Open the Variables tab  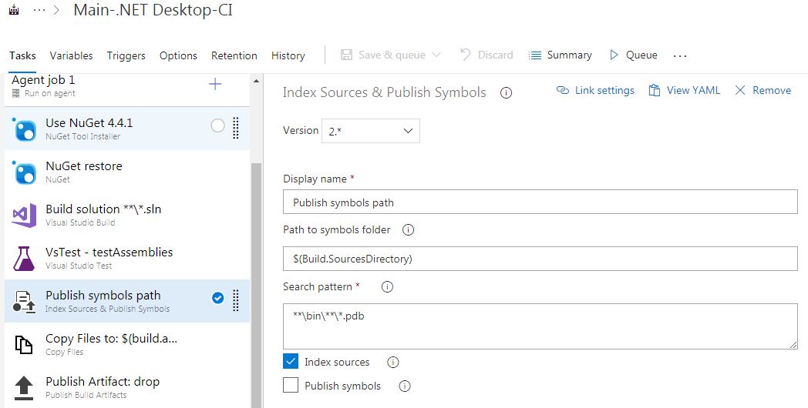coord(71,55)
